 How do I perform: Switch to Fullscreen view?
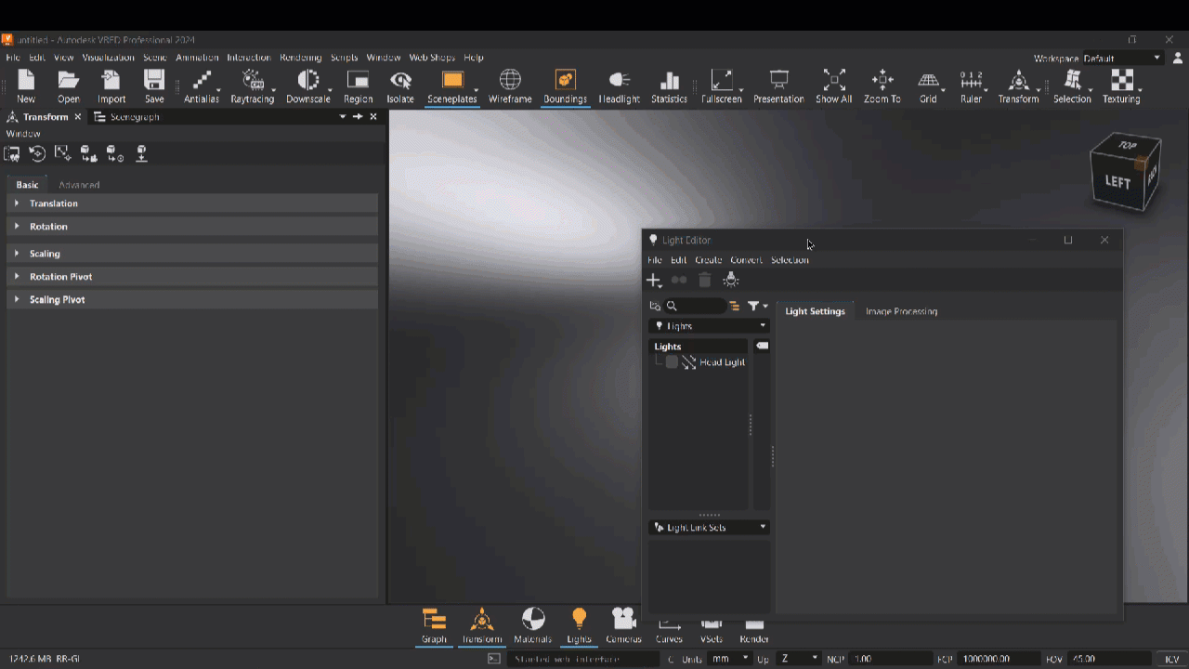(x=722, y=86)
